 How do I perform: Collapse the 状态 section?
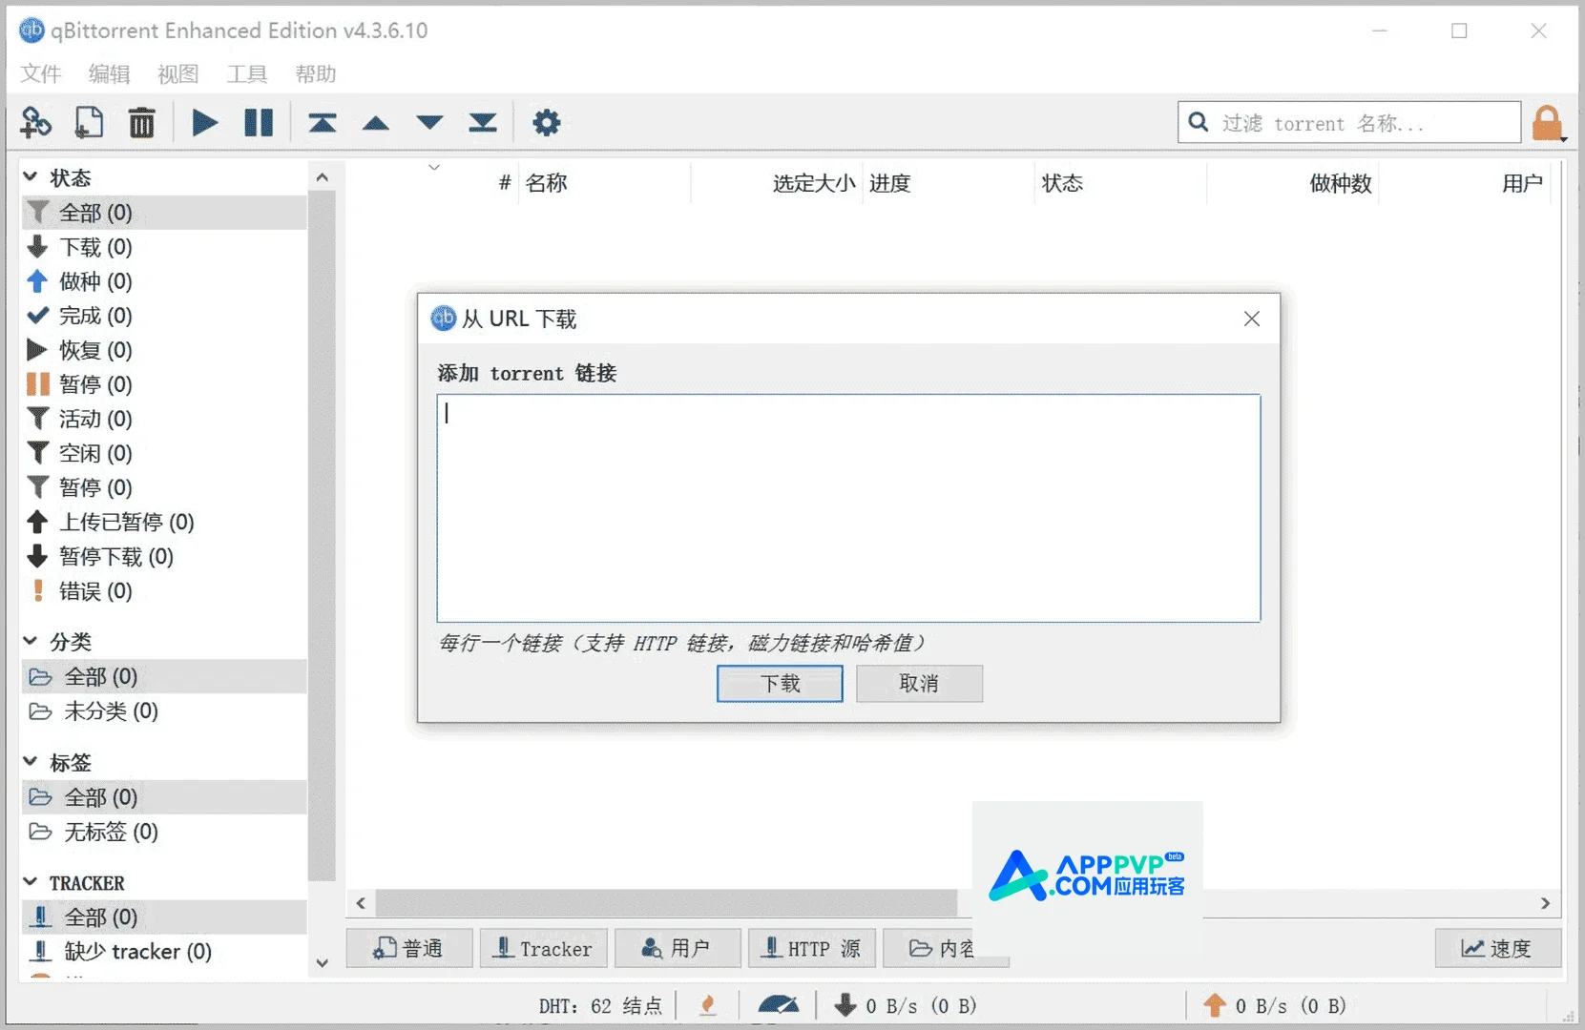point(31,177)
